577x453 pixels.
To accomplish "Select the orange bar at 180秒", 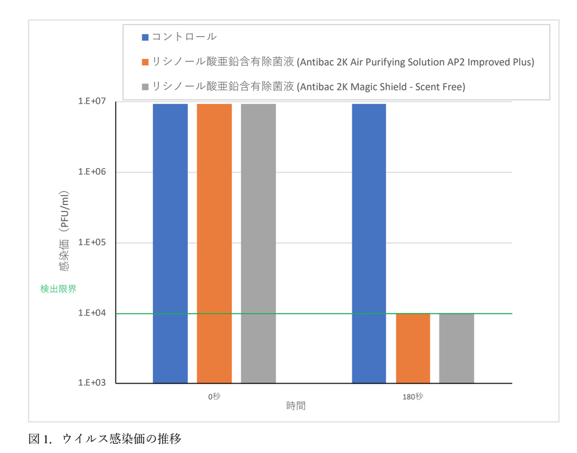I will 412,347.
